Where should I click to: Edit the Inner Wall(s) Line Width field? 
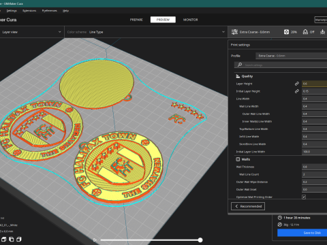pyautogui.click(x=315, y=121)
